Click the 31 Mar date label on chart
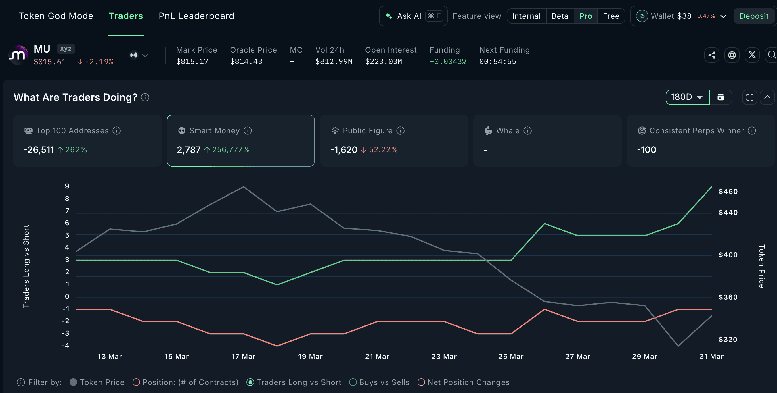 [711, 356]
